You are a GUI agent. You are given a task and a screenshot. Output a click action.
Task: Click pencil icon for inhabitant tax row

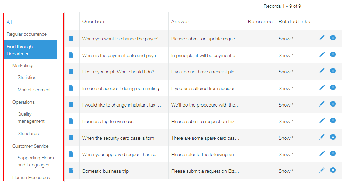pos(322,104)
